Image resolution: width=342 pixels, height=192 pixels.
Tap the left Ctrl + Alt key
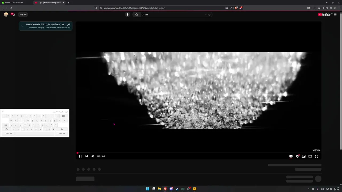pos(8,134)
